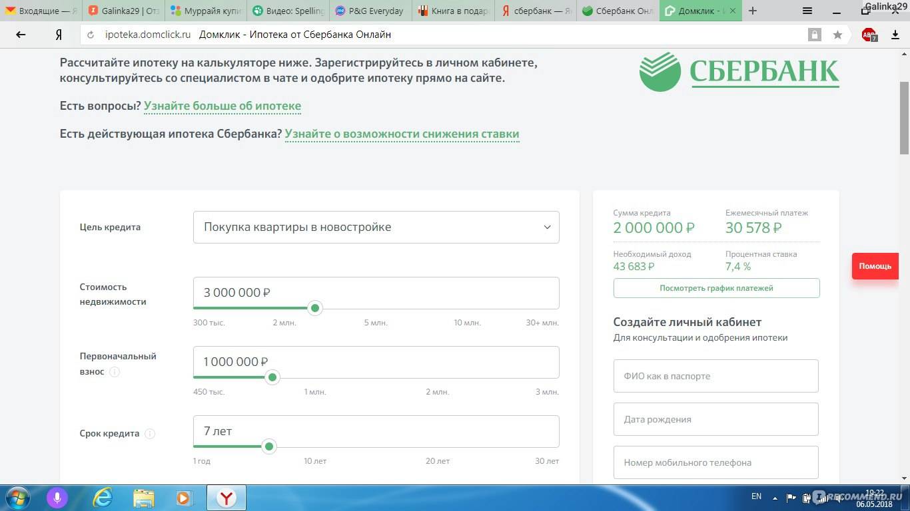Click the red Помощь button

(x=875, y=266)
